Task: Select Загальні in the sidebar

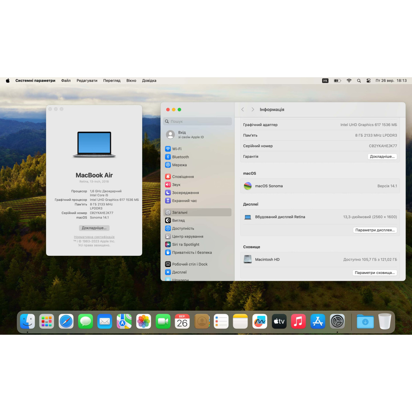Action: tap(197, 212)
